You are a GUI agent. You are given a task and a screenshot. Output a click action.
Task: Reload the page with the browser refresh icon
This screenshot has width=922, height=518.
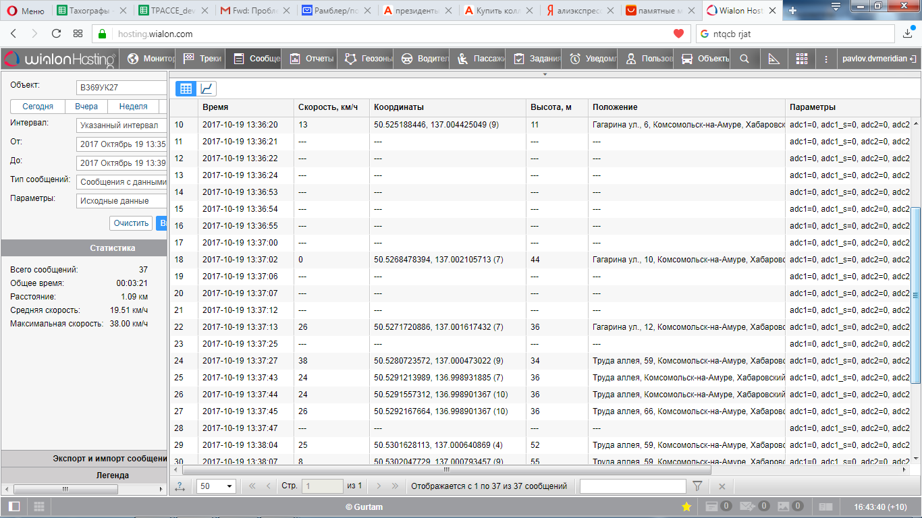click(x=56, y=34)
